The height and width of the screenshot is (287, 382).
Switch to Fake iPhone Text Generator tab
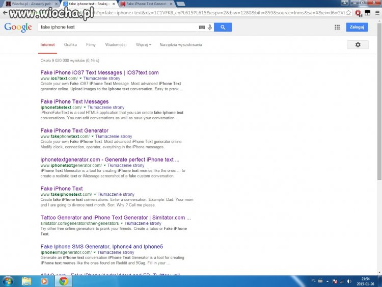(x=147, y=4)
